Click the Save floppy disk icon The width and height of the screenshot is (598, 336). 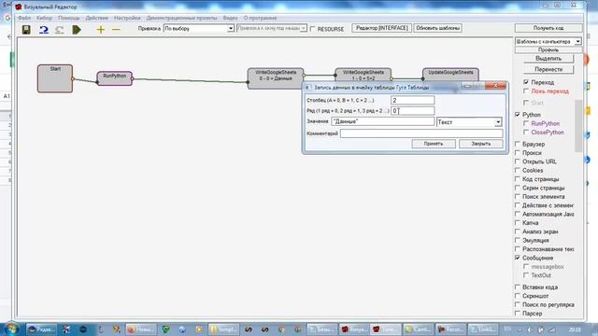click(x=26, y=29)
